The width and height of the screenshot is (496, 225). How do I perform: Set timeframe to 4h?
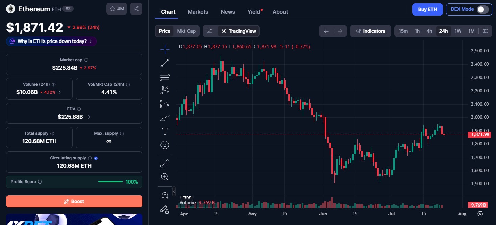(x=429, y=31)
